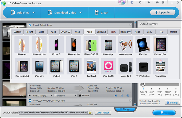The image size is (182, 118).
Task: Open the wmav2 audio track dropdown
Action: [51, 95]
